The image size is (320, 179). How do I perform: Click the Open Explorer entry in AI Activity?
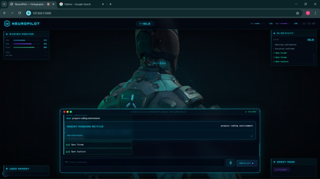pos(281,62)
